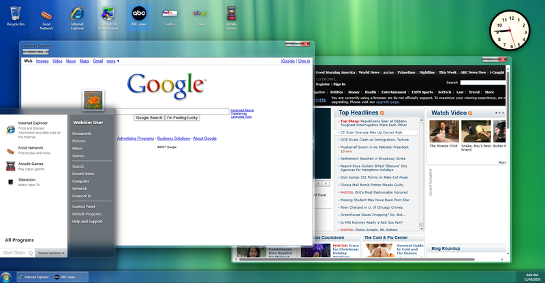
Task: Open Television in Start menu list
Action: point(33,182)
